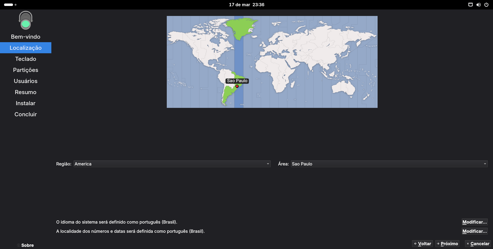Click Greenland on the timezone map
The height and width of the screenshot is (249, 493).
241,27
